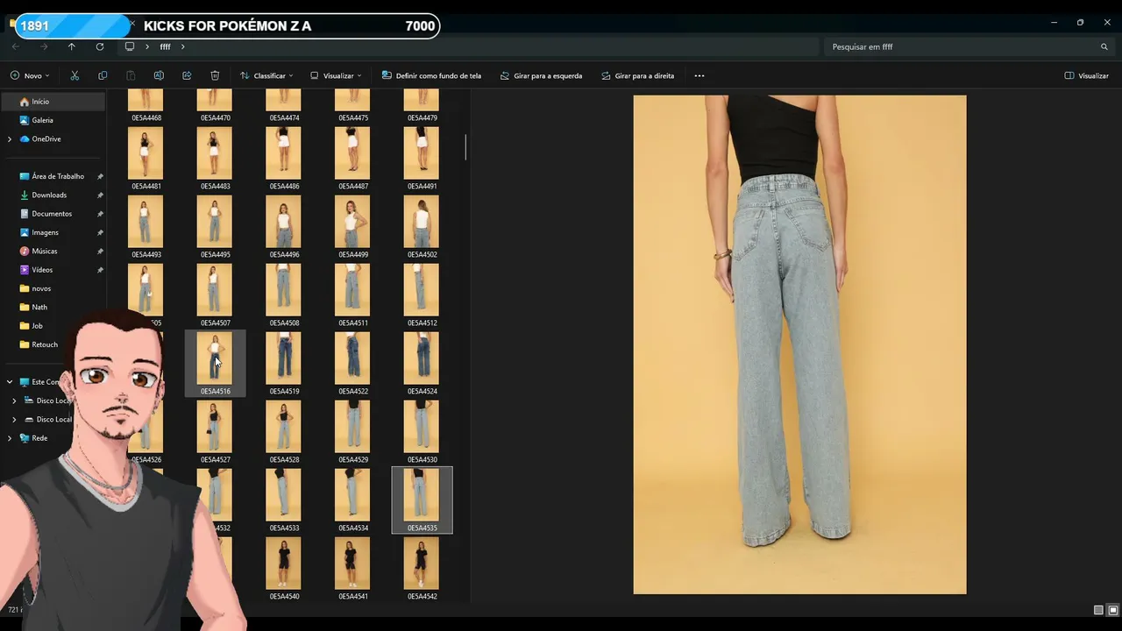Click the Delete trash icon in toolbar

coord(215,75)
